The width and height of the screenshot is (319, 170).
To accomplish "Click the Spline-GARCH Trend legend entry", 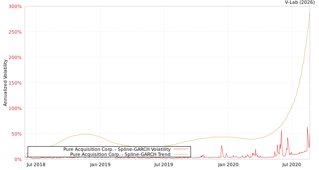I will click(x=120, y=154).
